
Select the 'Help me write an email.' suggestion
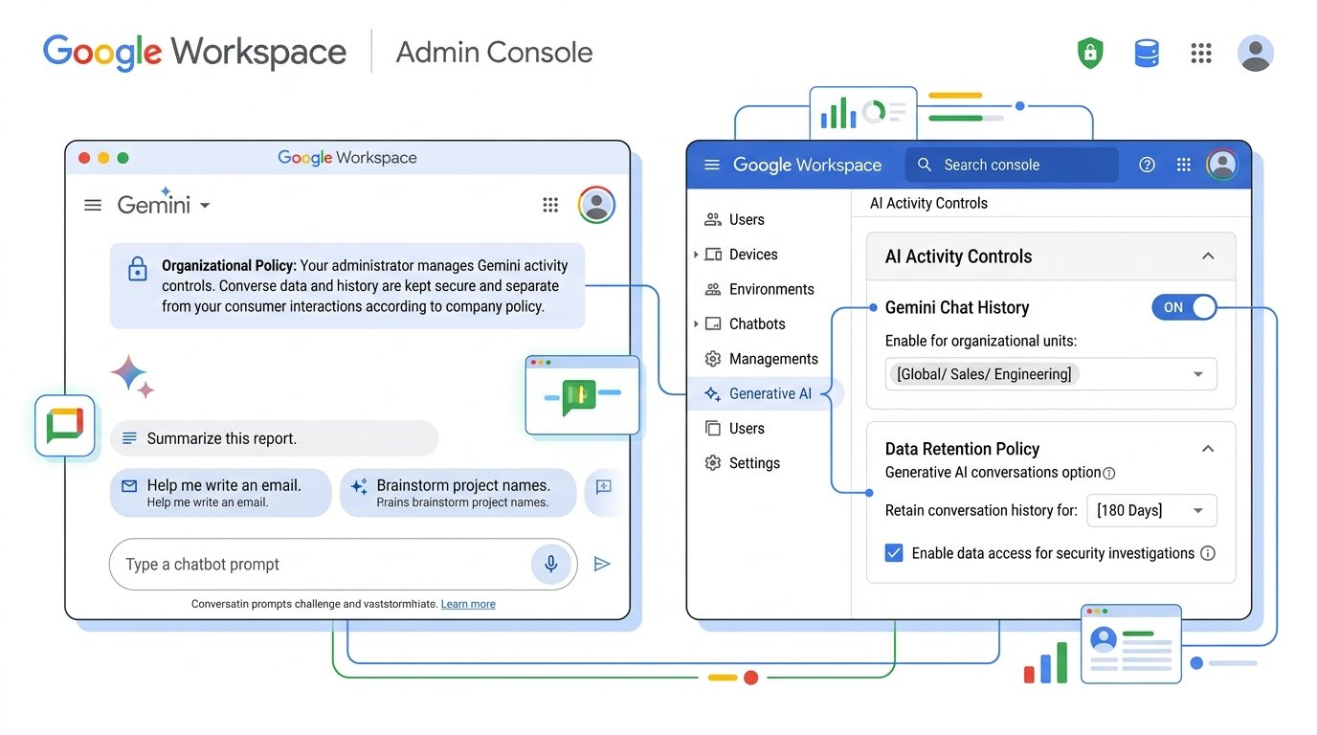point(220,493)
